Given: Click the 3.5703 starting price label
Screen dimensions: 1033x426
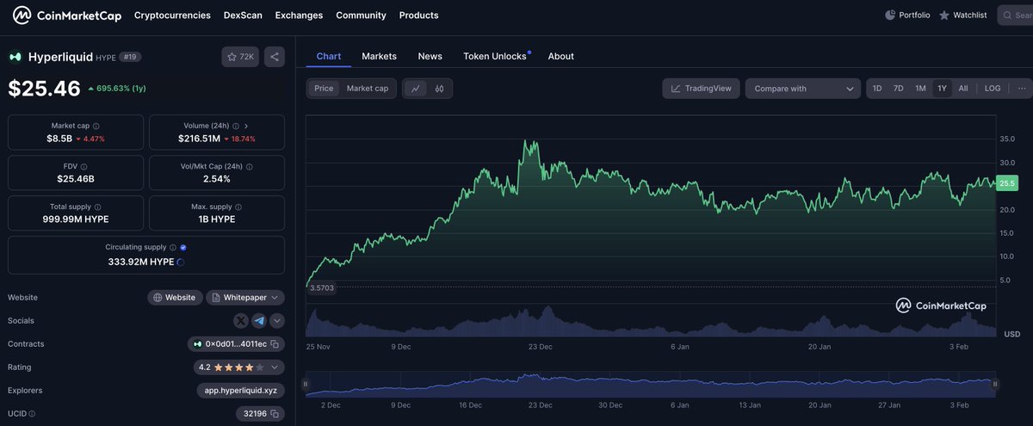Looking at the screenshot, I should tap(323, 288).
